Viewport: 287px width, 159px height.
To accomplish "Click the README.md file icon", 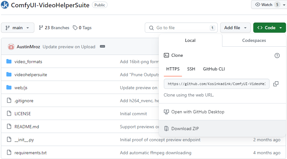I will [x=9, y=126].
